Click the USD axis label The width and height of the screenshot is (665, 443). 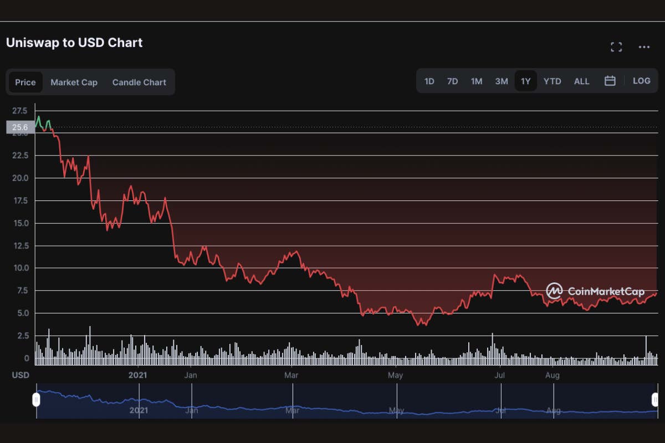[21, 375]
